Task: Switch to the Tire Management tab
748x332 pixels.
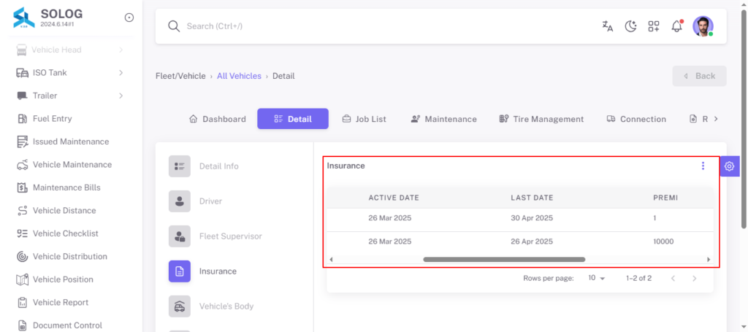Action: [541, 119]
